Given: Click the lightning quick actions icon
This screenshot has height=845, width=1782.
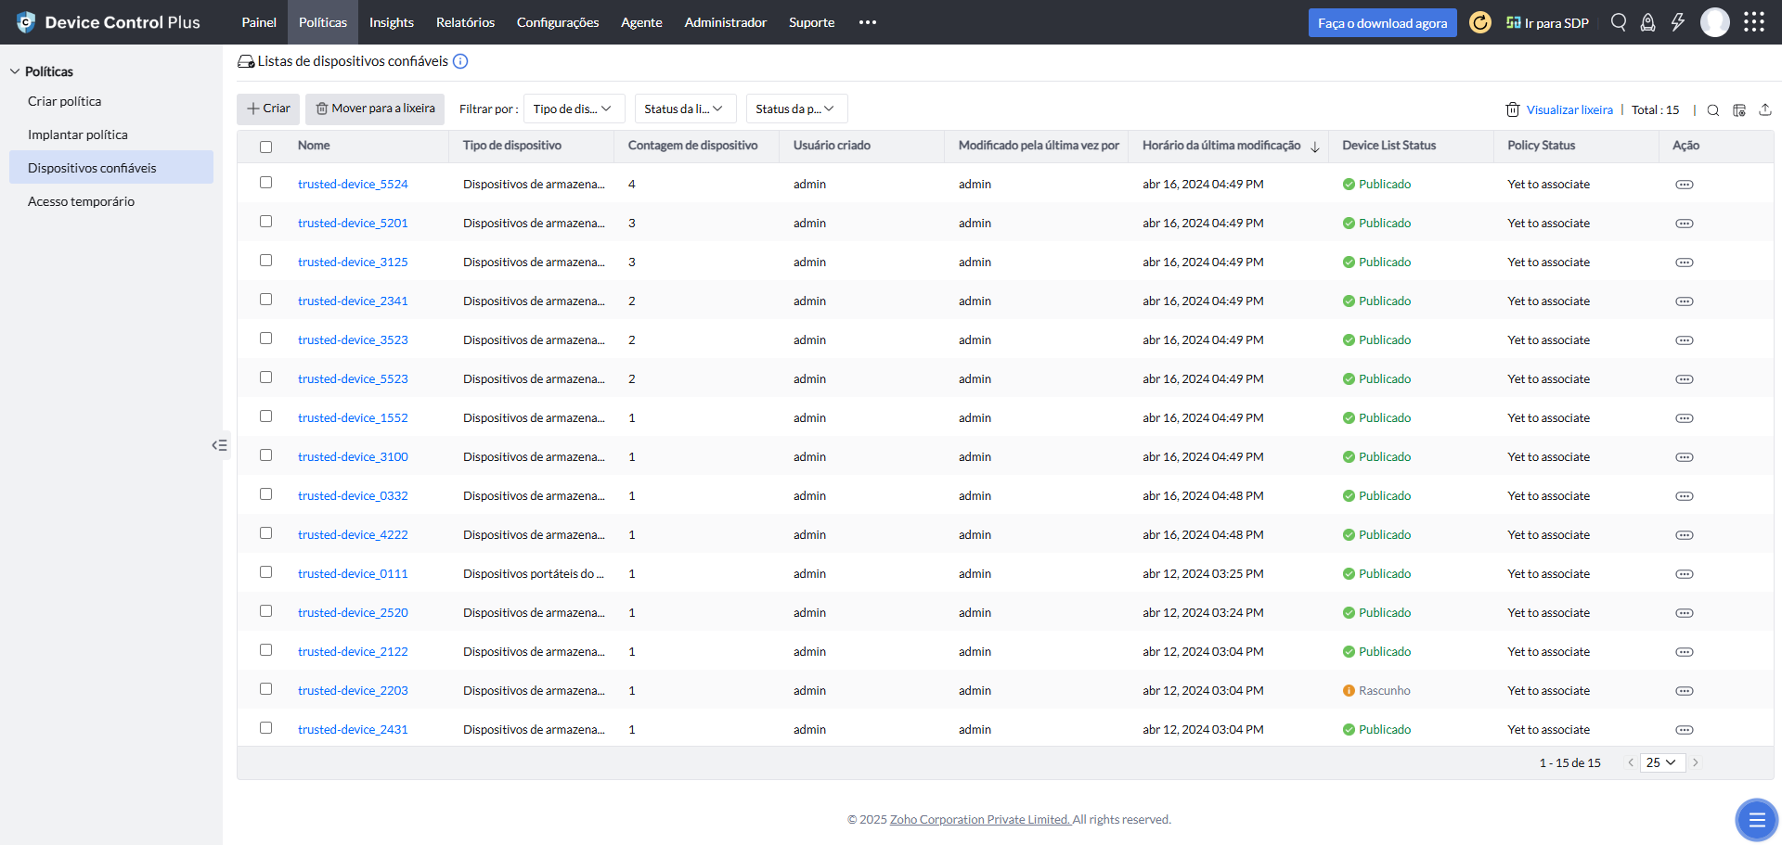Looking at the screenshot, I should click(1677, 22).
